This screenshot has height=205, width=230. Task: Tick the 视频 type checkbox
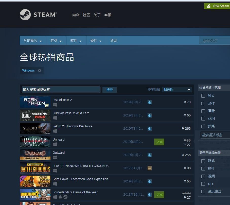click(x=203, y=176)
